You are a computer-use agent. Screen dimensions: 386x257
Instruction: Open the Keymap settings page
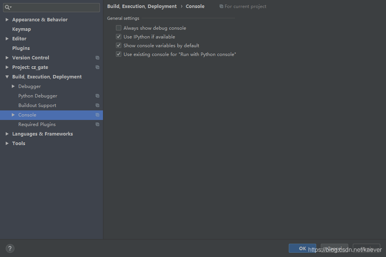[21, 29]
